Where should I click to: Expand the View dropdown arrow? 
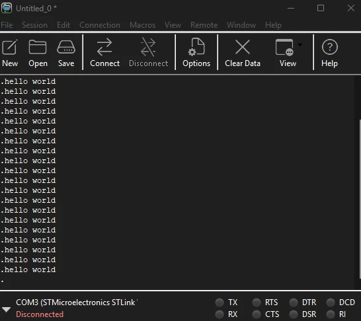300,45
